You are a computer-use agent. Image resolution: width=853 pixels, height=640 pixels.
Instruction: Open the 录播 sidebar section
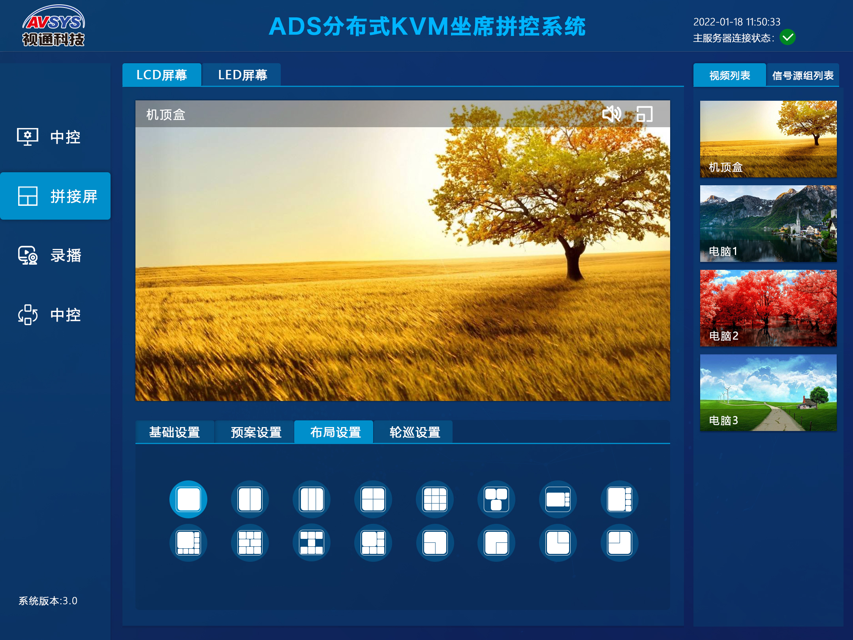pyautogui.click(x=55, y=255)
